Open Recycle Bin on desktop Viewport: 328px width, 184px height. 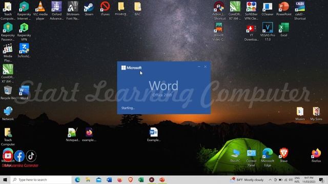pyautogui.click(x=8, y=93)
